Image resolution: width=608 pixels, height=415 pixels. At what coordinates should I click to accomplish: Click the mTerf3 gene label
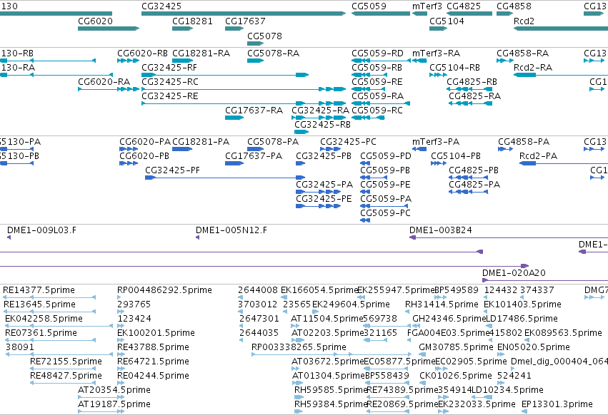click(427, 6)
